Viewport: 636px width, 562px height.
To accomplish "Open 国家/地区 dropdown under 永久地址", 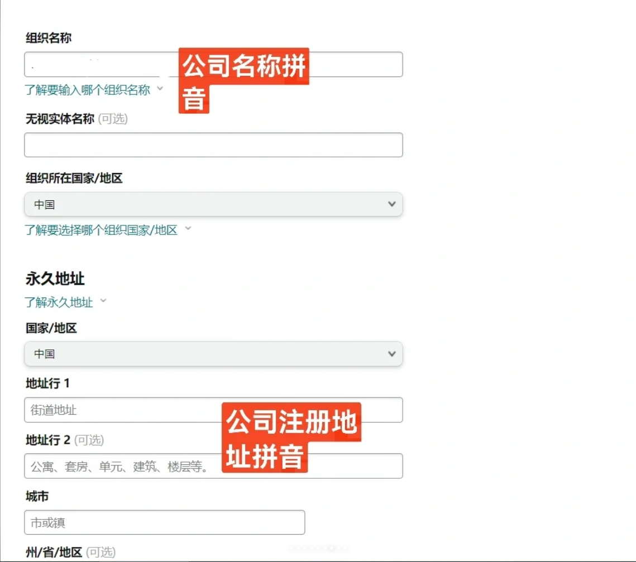I will click(213, 354).
